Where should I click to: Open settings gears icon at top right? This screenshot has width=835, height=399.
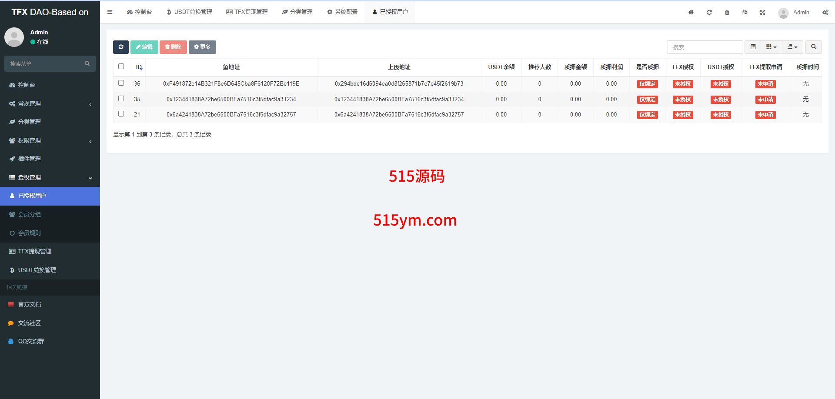pos(825,12)
